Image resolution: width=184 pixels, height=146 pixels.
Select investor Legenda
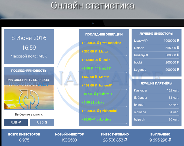click(x=140, y=70)
